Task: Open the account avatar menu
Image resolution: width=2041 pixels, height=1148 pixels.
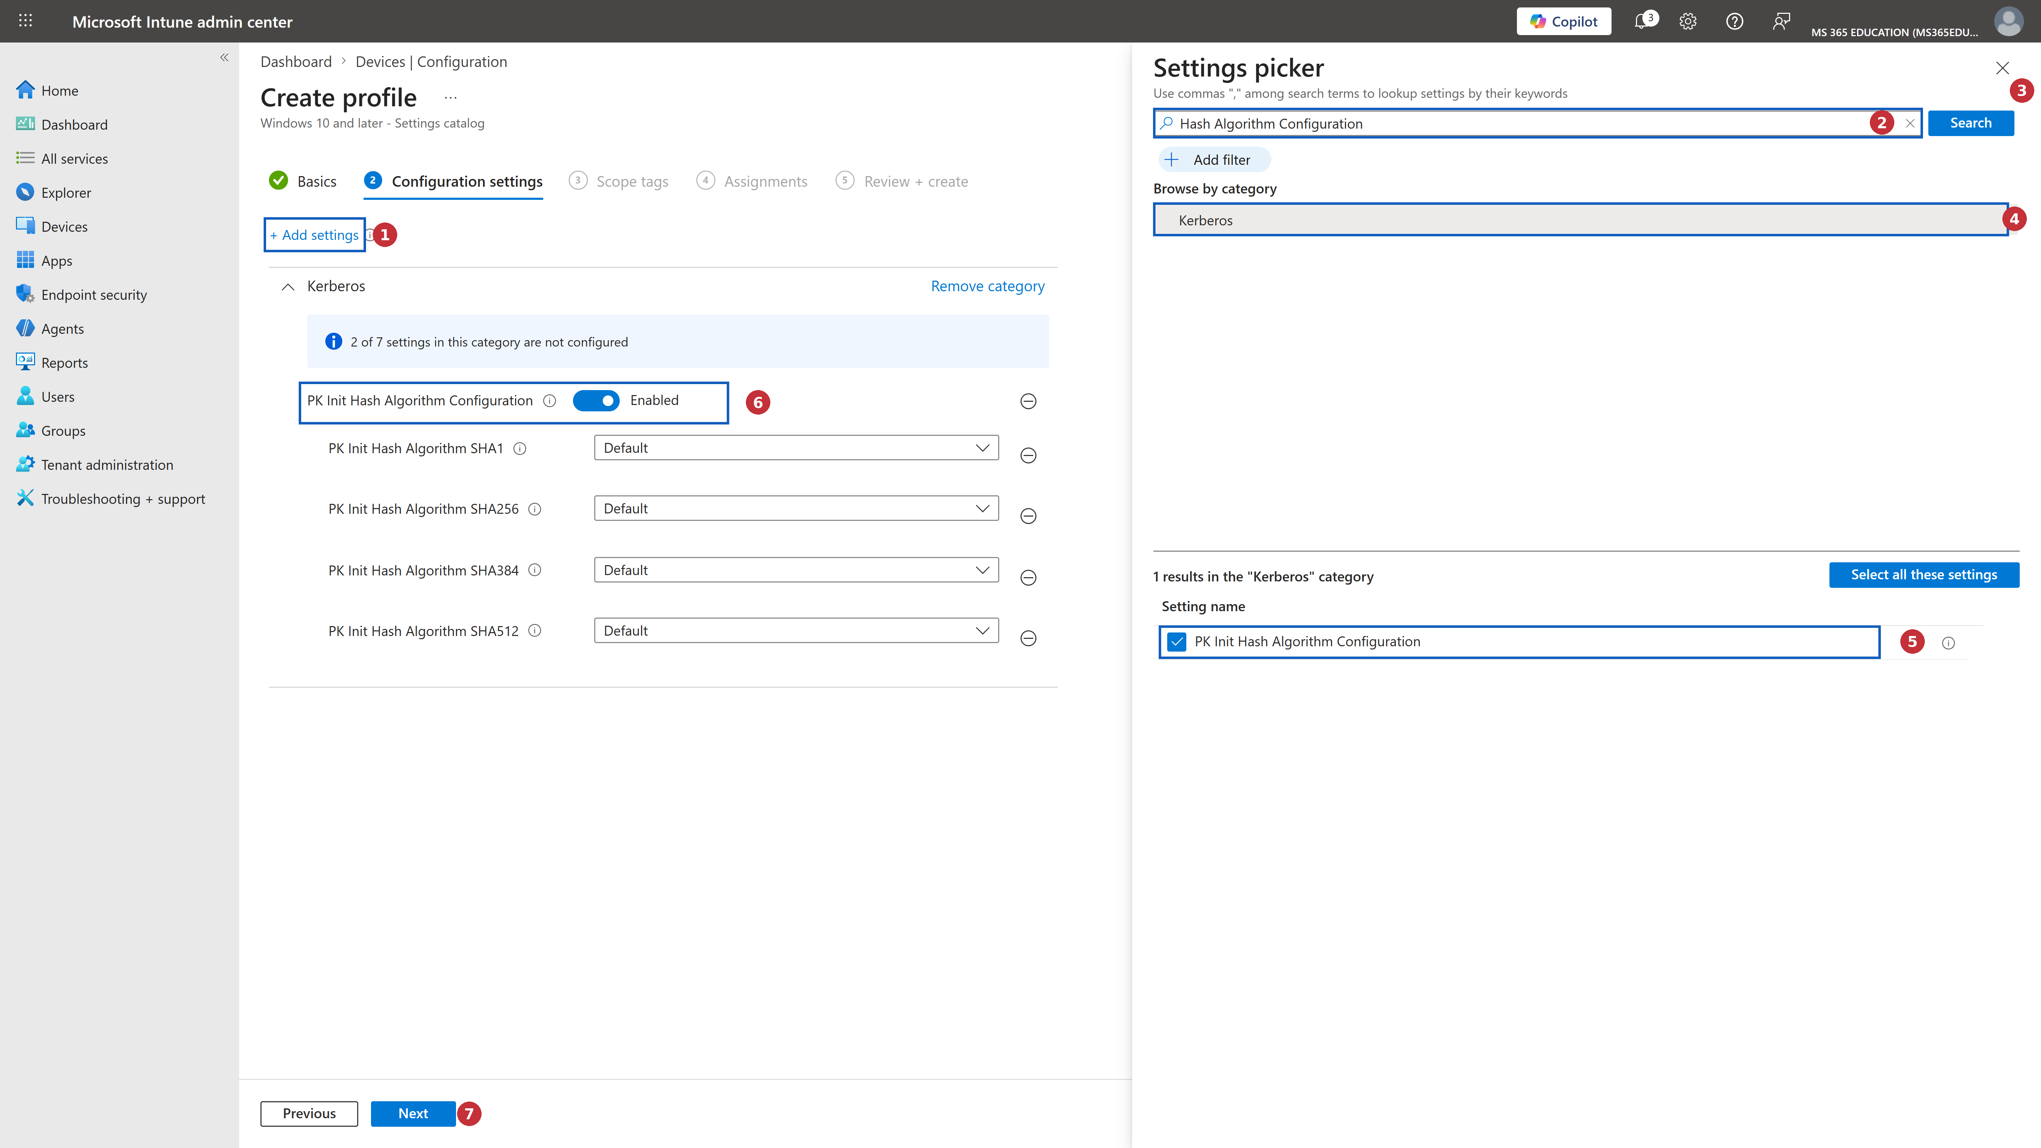Action: pos(2008,21)
